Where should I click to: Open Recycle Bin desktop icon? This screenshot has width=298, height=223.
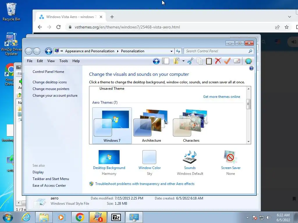[11, 12]
